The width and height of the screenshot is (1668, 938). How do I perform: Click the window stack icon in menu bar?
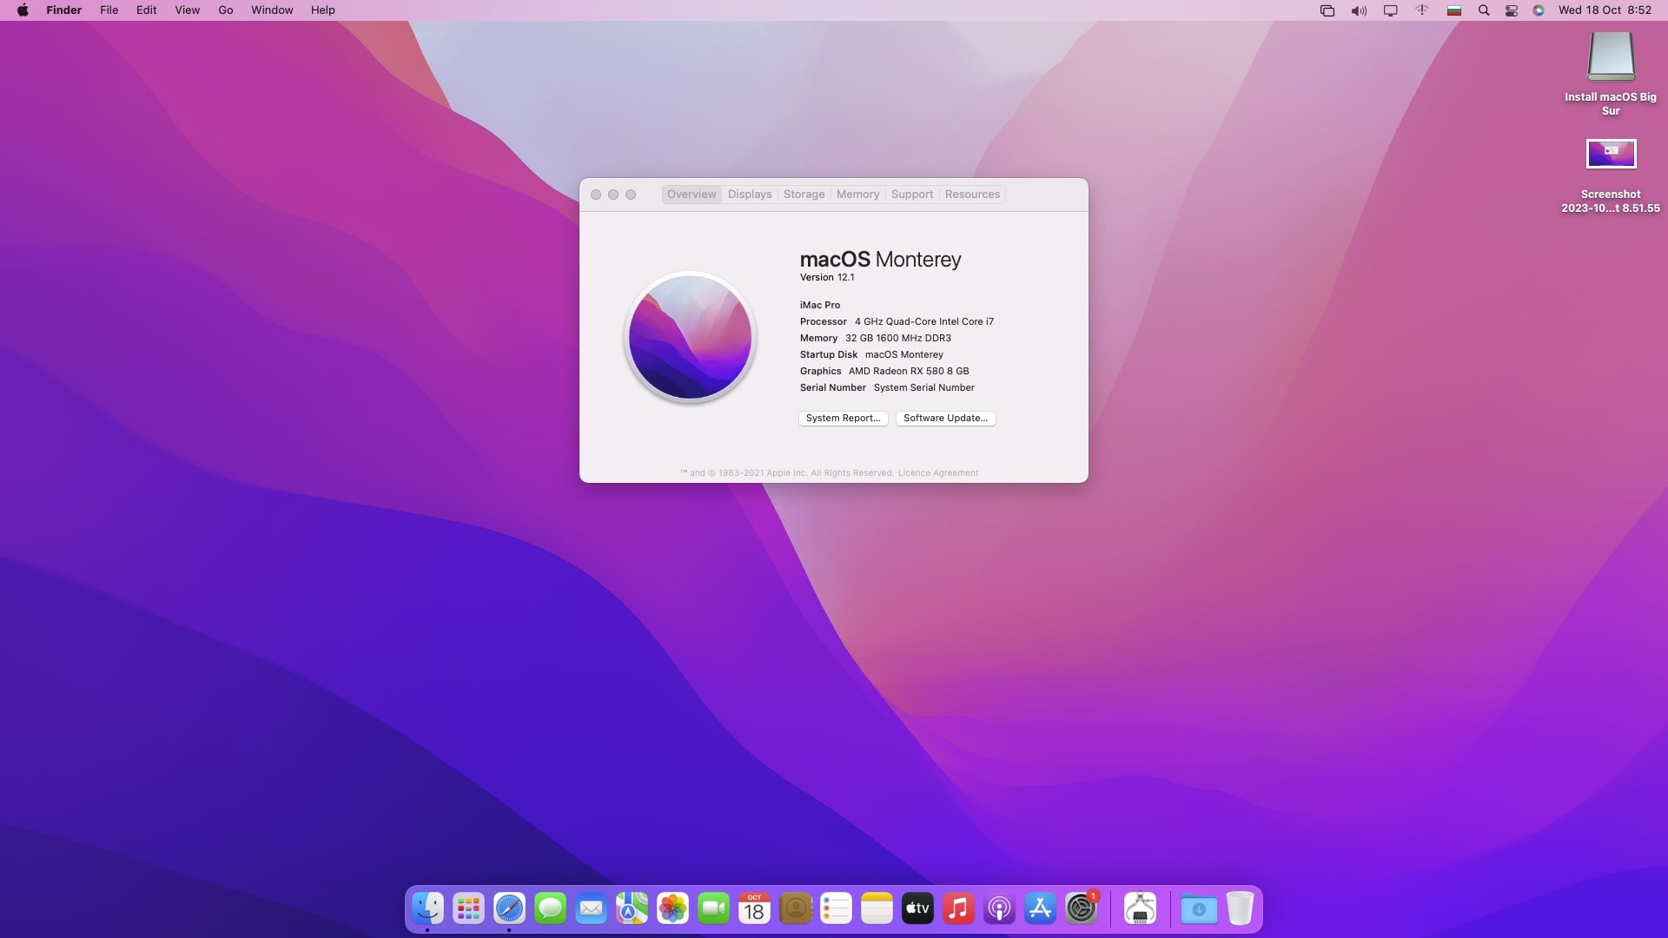1327,10
